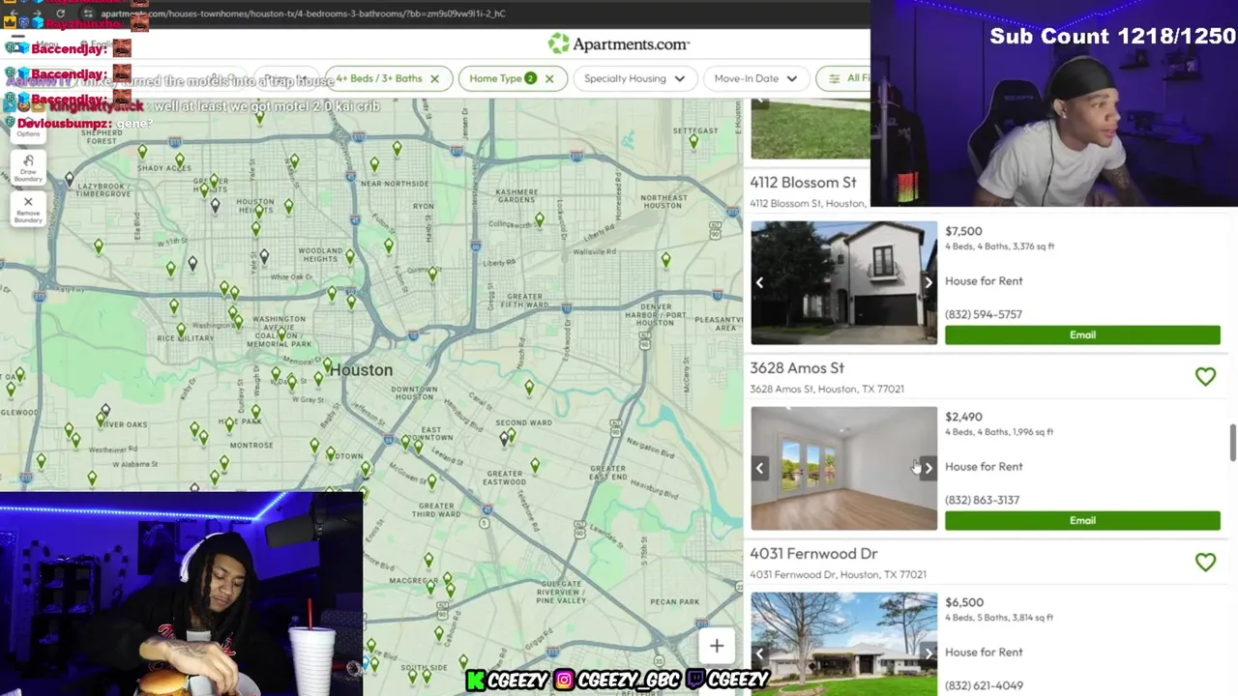Call (832) 594-5757 phone number
This screenshot has height=696, width=1238.
click(x=984, y=314)
